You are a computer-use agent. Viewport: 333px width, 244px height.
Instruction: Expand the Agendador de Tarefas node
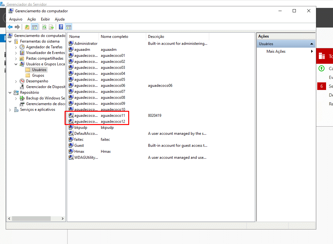[16, 47]
